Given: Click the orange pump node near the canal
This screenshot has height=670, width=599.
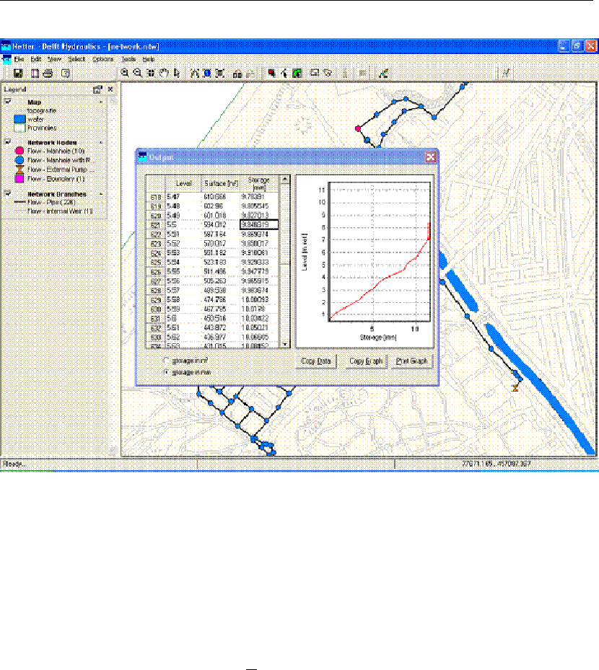Looking at the screenshot, I should tap(515, 387).
